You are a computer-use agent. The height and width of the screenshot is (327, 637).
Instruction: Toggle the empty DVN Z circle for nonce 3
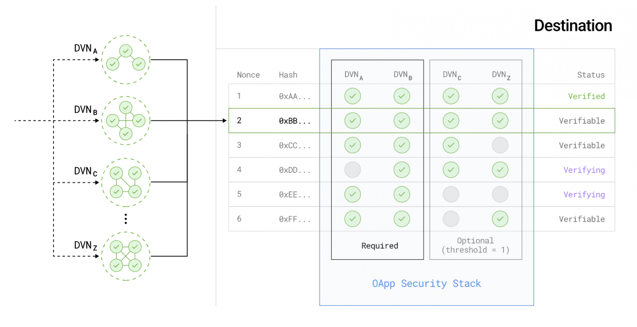point(500,145)
